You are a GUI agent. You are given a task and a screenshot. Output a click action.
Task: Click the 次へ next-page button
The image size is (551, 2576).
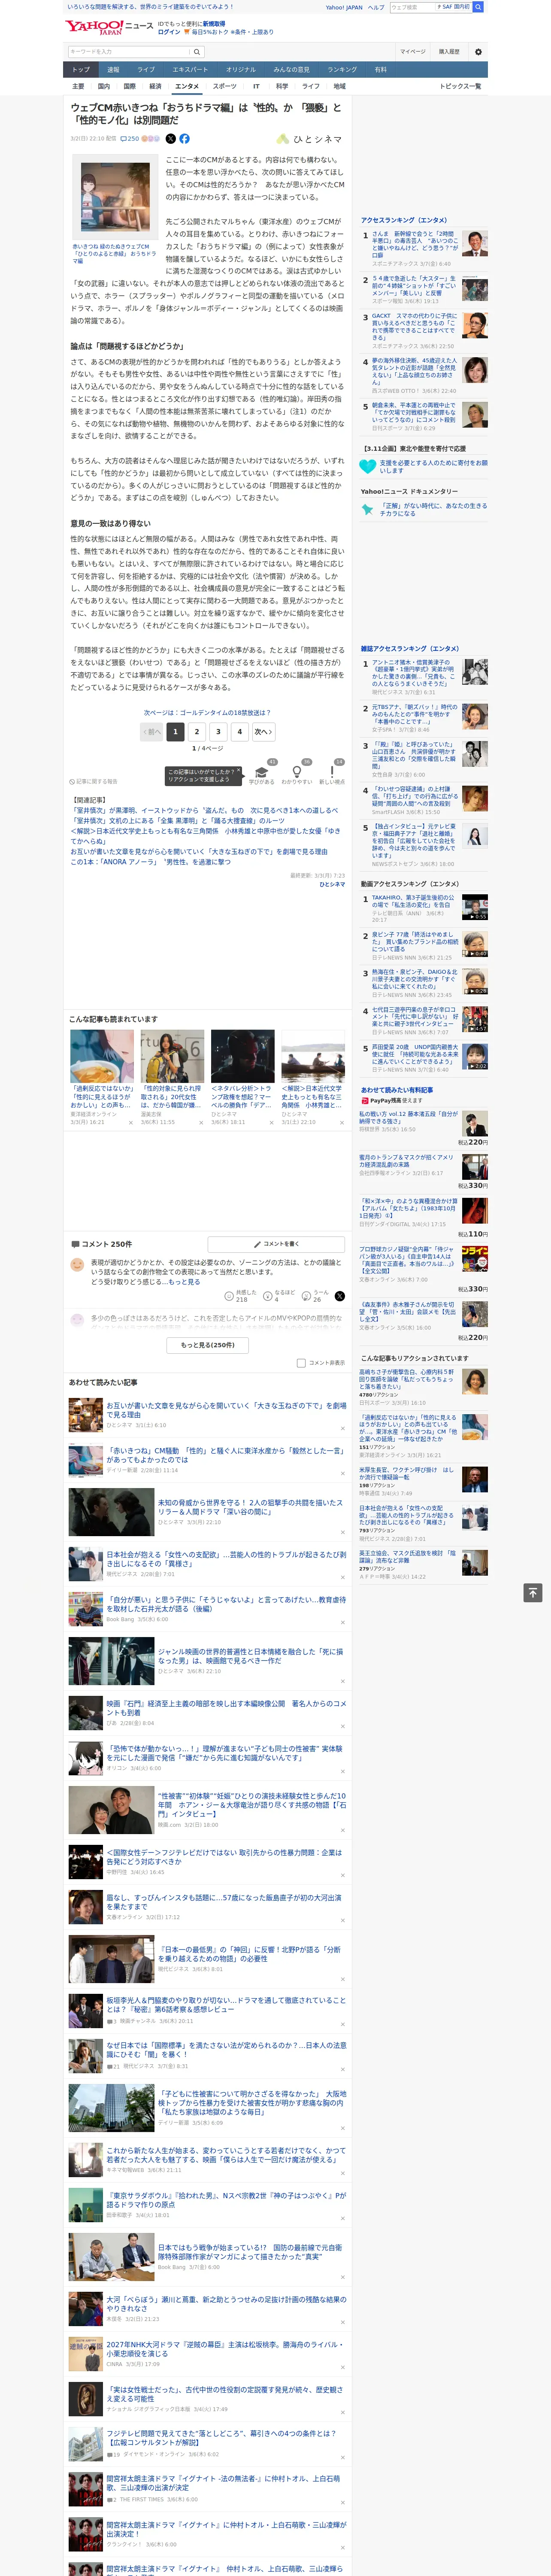tap(263, 731)
